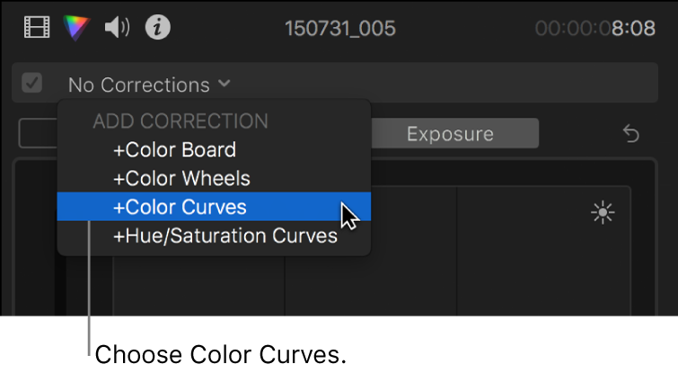Click the partially hidden tab left of menu
This screenshot has width=678, height=373.
[38, 133]
